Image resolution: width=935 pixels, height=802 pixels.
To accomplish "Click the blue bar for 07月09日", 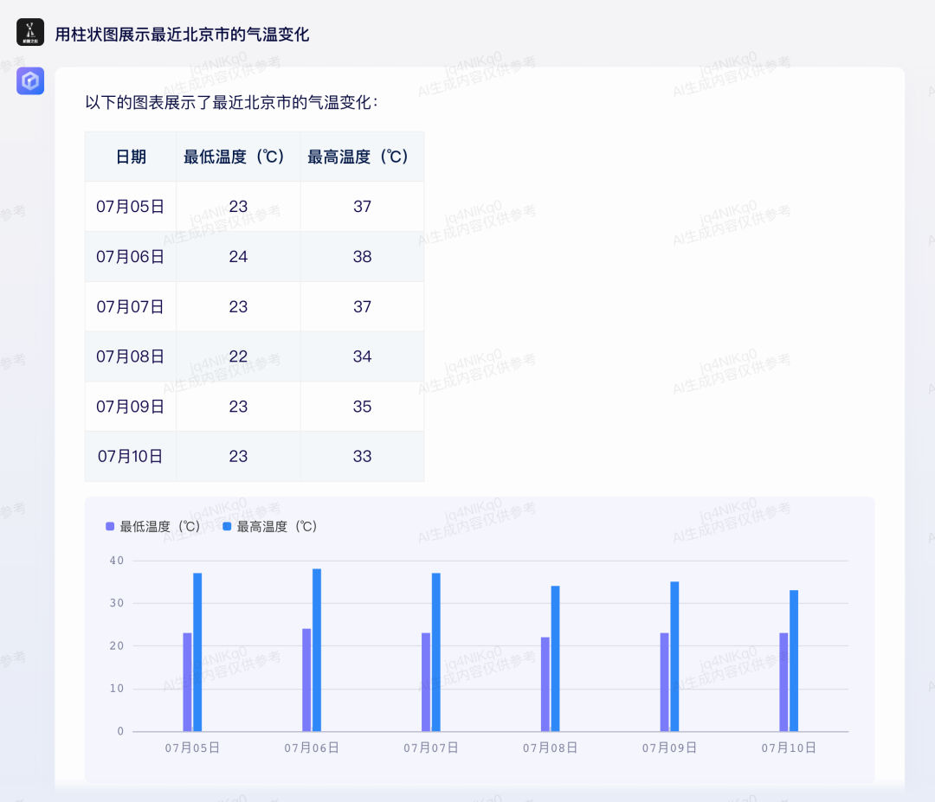I will tap(674, 657).
